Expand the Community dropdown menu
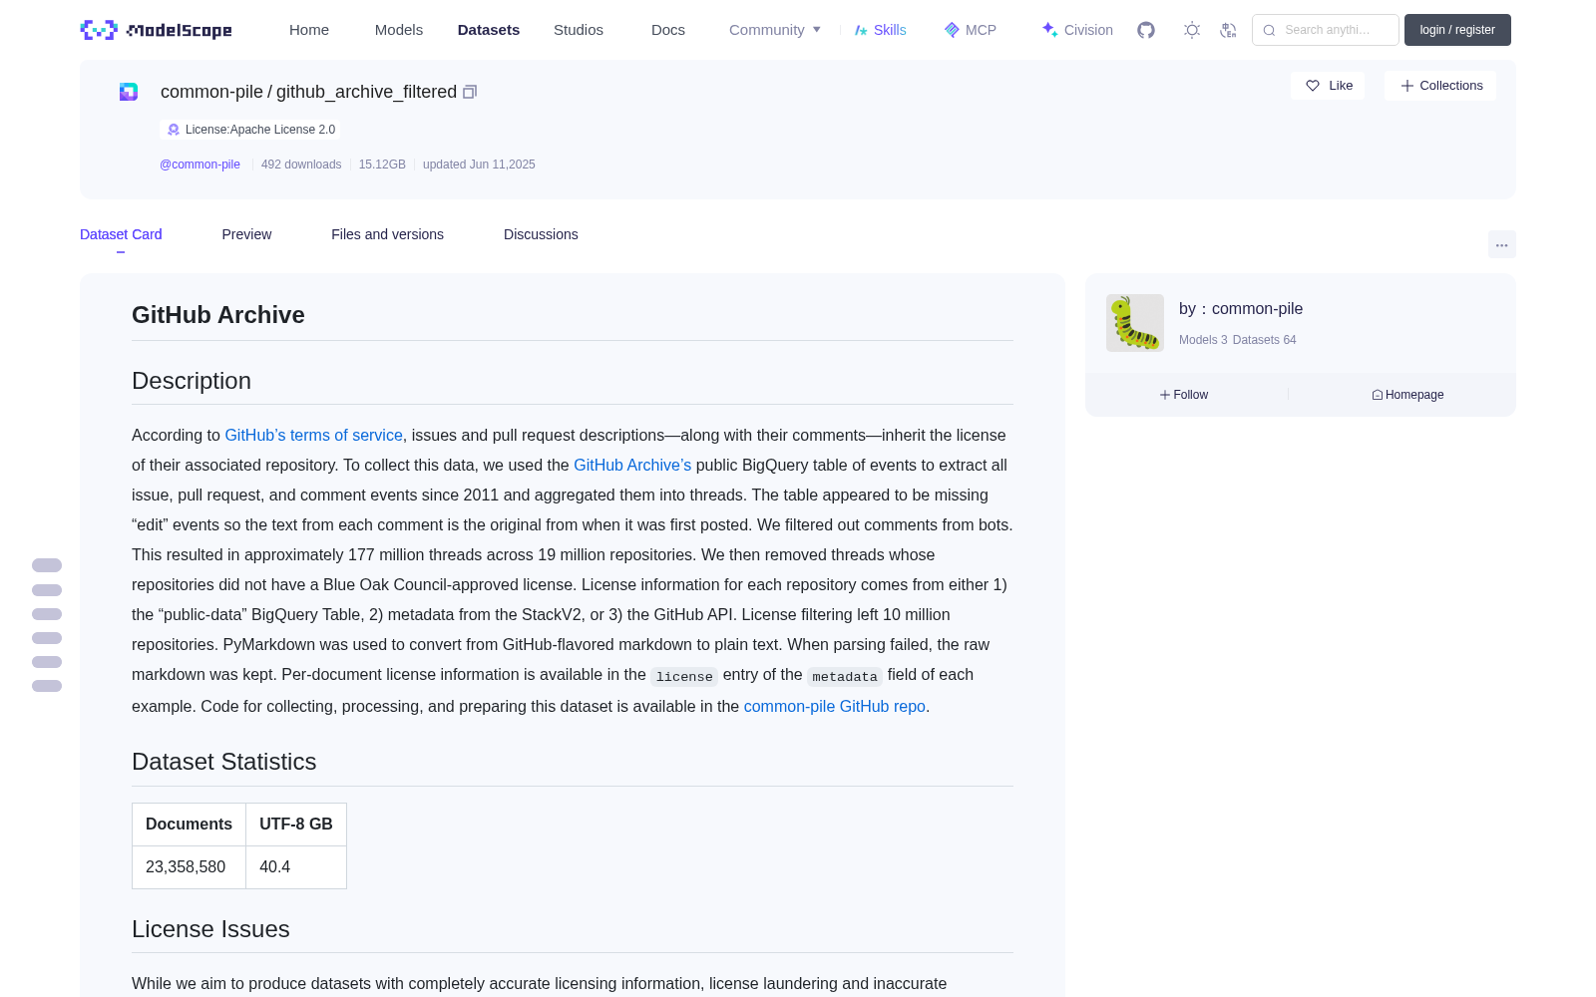Image resolution: width=1596 pixels, height=997 pixels. (x=775, y=30)
